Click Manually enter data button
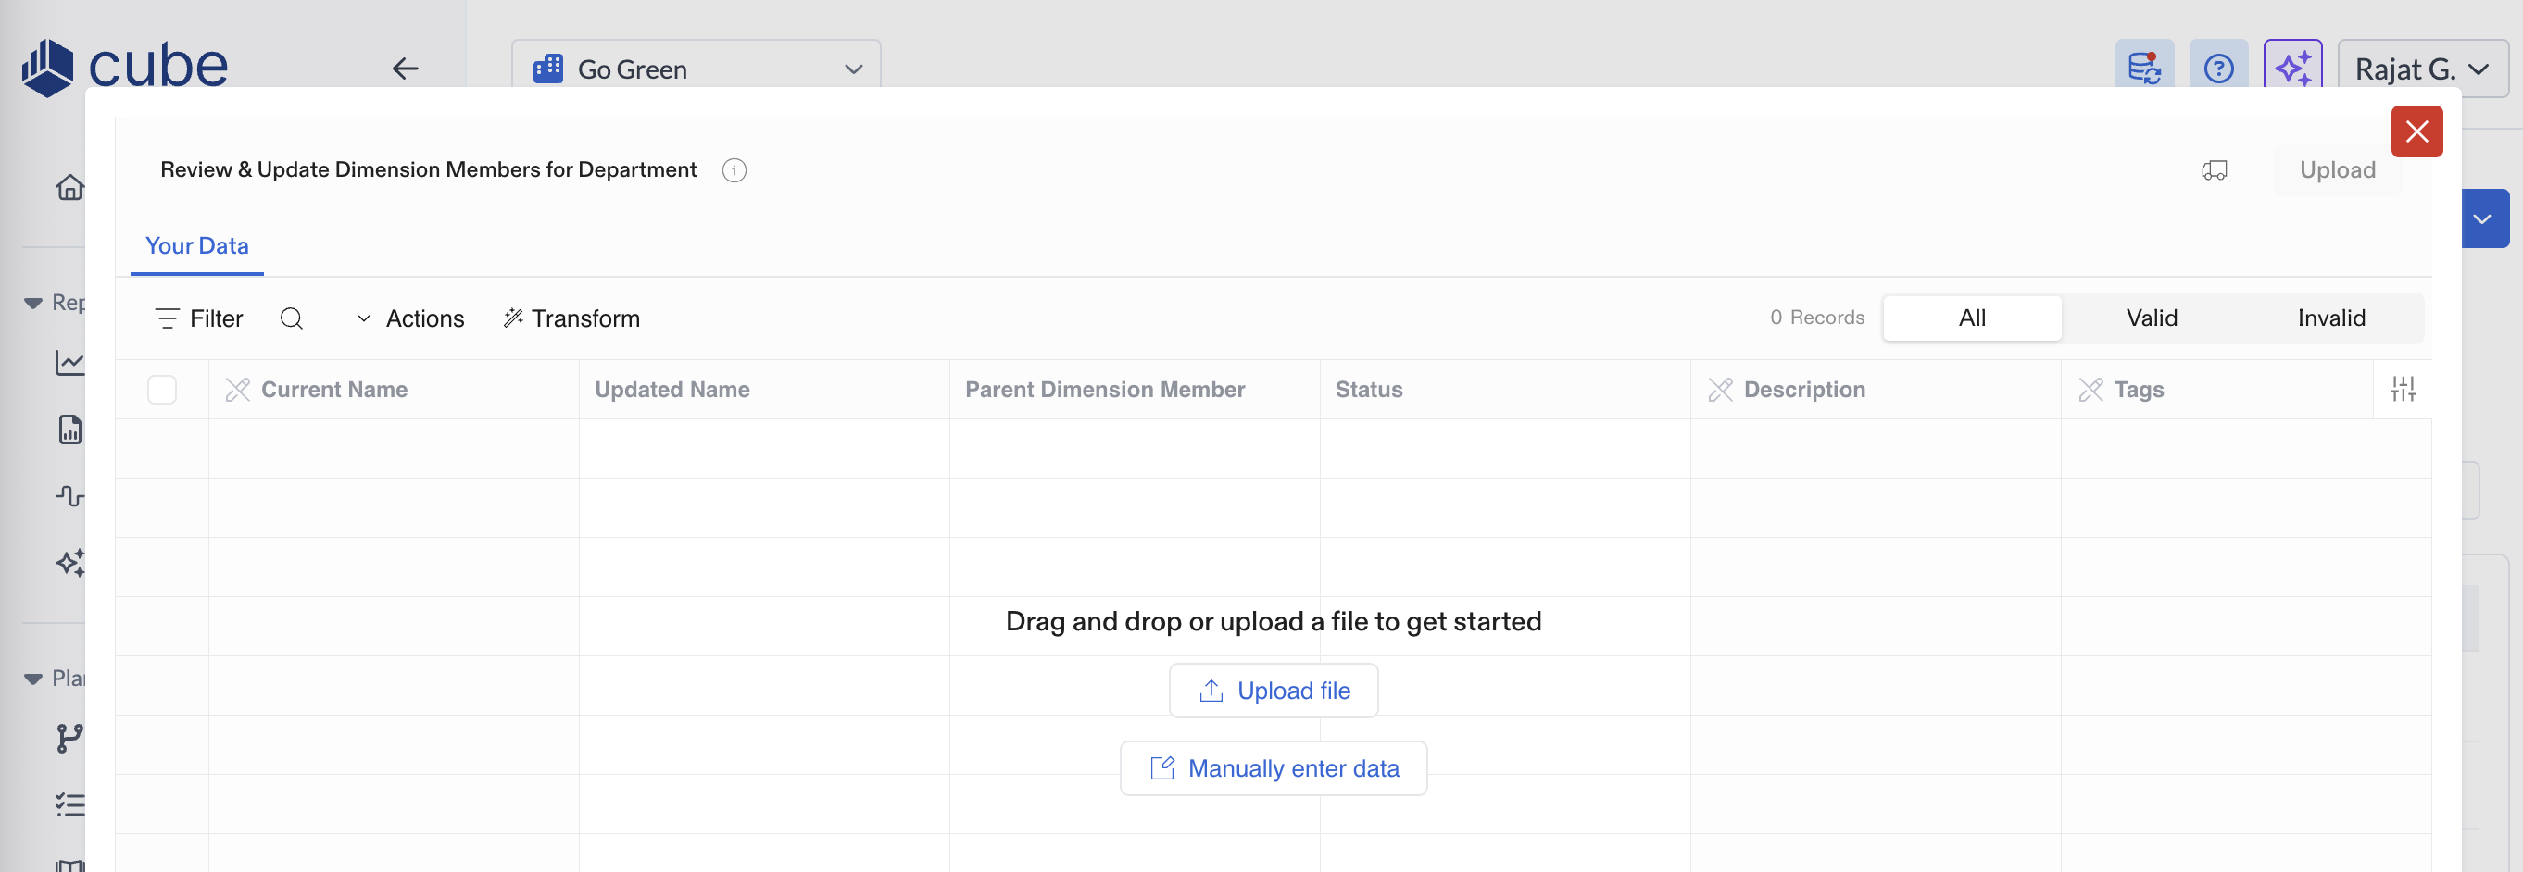 click(x=1273, y=768)
